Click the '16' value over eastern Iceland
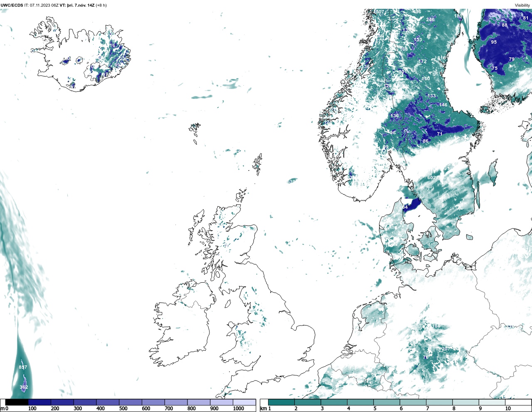 (112, 45)
